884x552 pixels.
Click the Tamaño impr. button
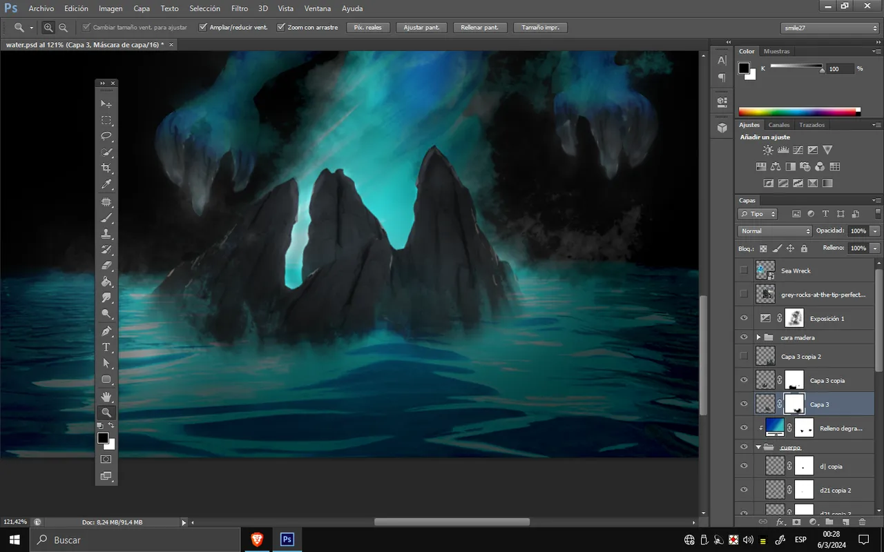541,28
